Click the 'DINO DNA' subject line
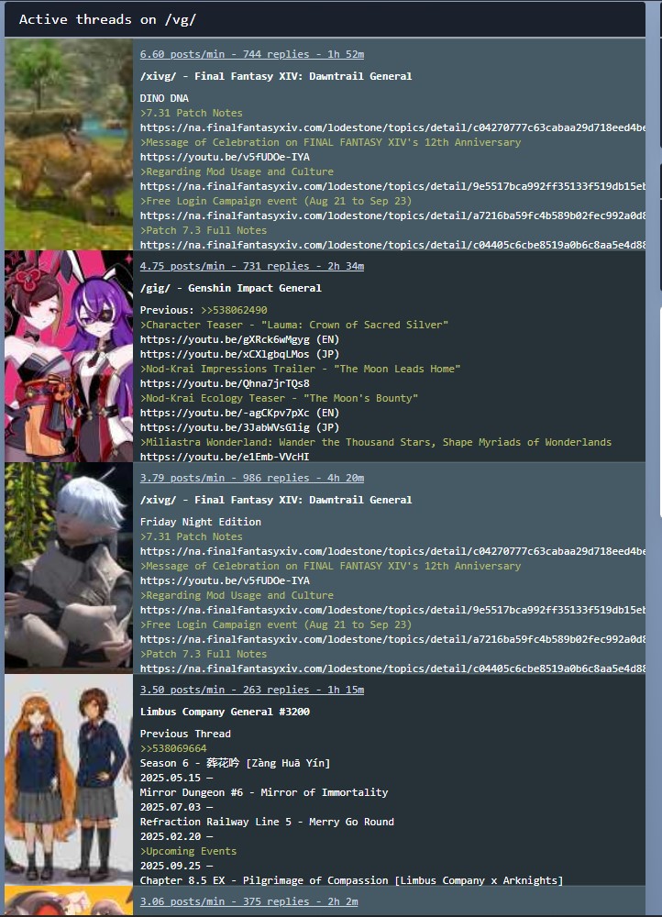Viewport: 662px width, 917px height. point(164,98)
